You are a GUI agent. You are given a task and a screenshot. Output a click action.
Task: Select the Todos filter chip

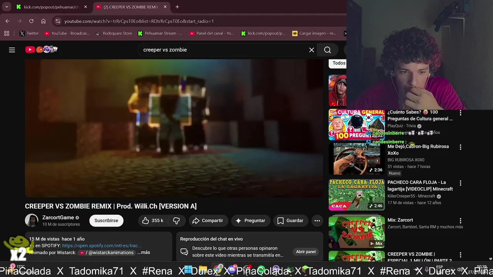[339, 63]
